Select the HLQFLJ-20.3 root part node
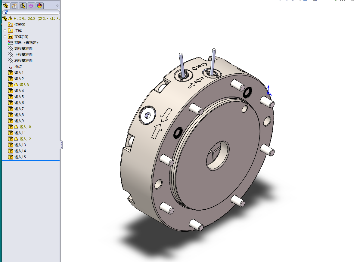Screen dimensions: 360x262 [x=24, y=18]
